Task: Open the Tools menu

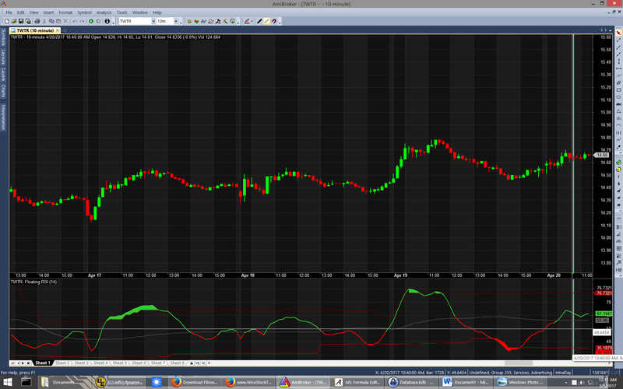Action: coord(122,12)
